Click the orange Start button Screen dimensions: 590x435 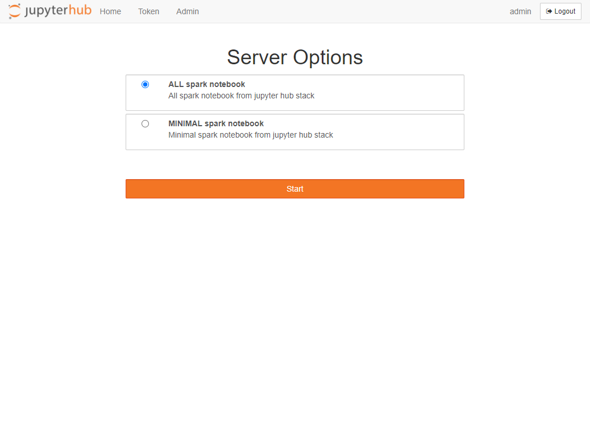(x=294, y=189)
